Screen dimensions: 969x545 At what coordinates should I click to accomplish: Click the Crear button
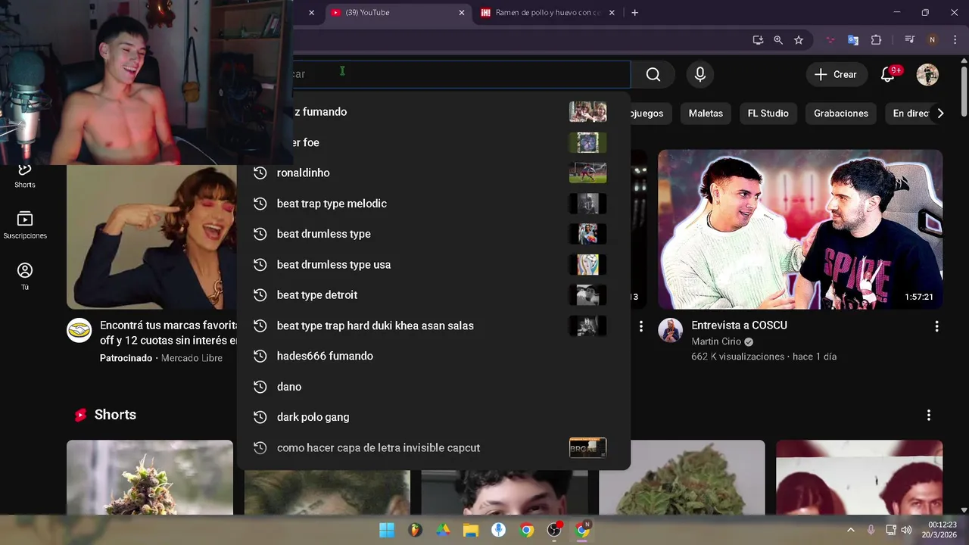pyautogui.click(x=836, y=74)
